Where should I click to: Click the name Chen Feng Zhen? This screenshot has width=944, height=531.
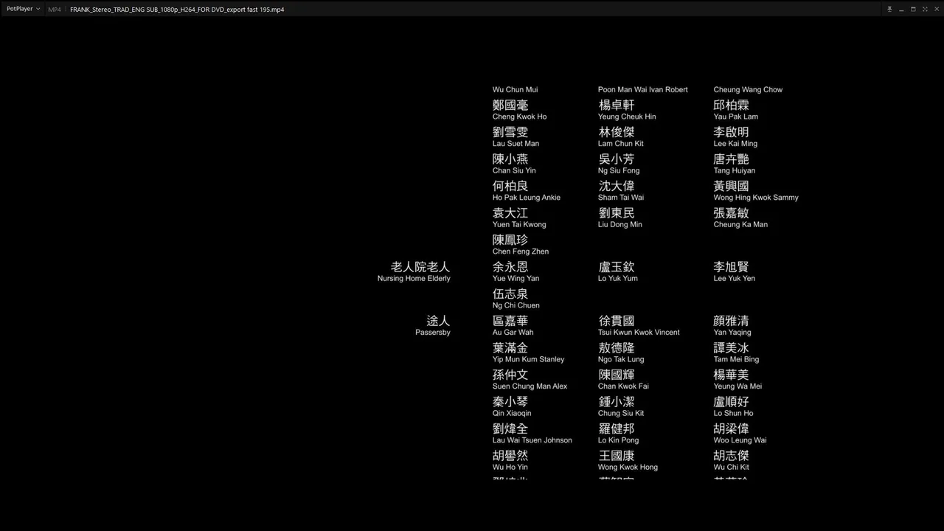pyautogui.click(x=521, y=251)
